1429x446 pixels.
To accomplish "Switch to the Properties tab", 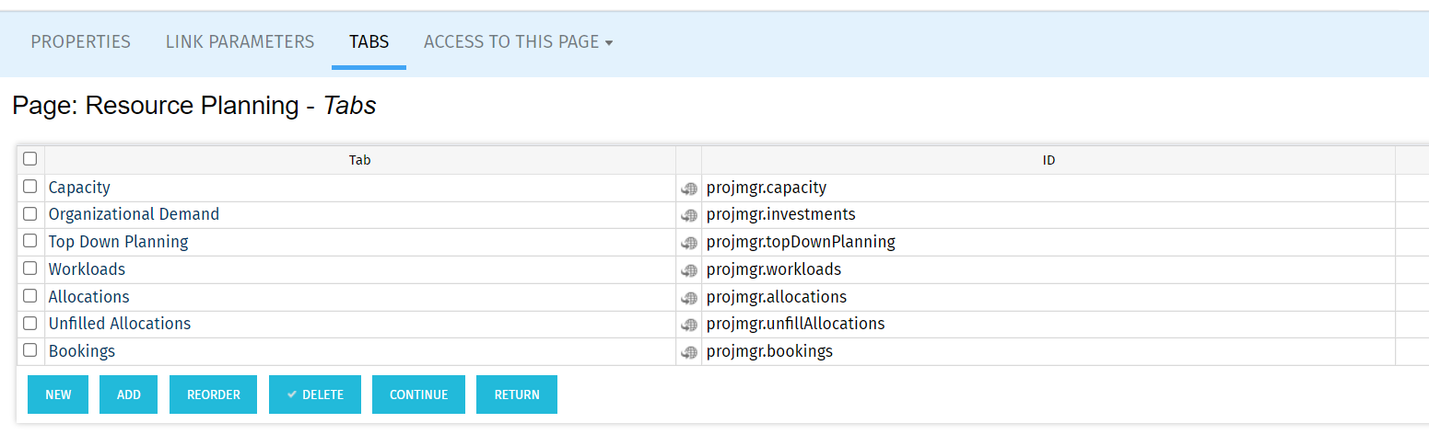I will [x=81, y=41].
